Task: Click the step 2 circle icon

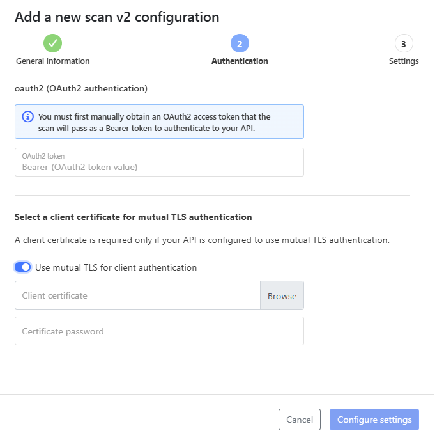Action: coord(240,43)
